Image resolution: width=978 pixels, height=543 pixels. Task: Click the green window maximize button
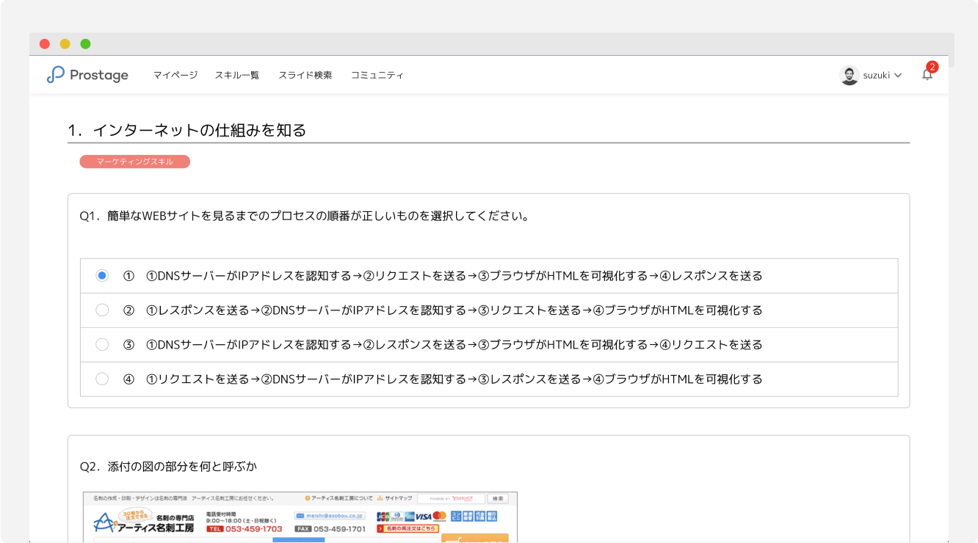click(86, 44)
